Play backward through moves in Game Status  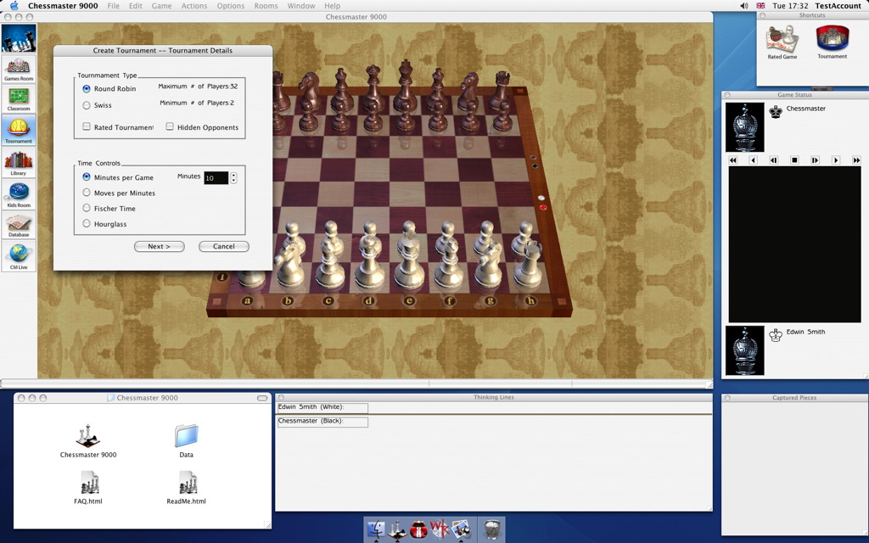[x=774, y=160]
